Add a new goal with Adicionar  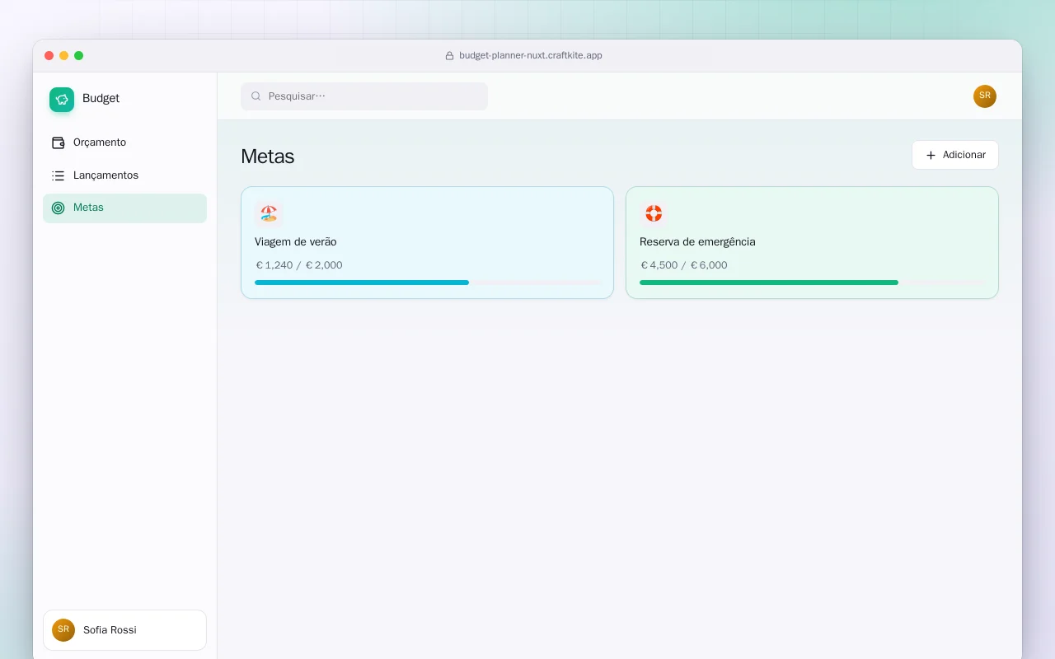[x=955, y=155]
